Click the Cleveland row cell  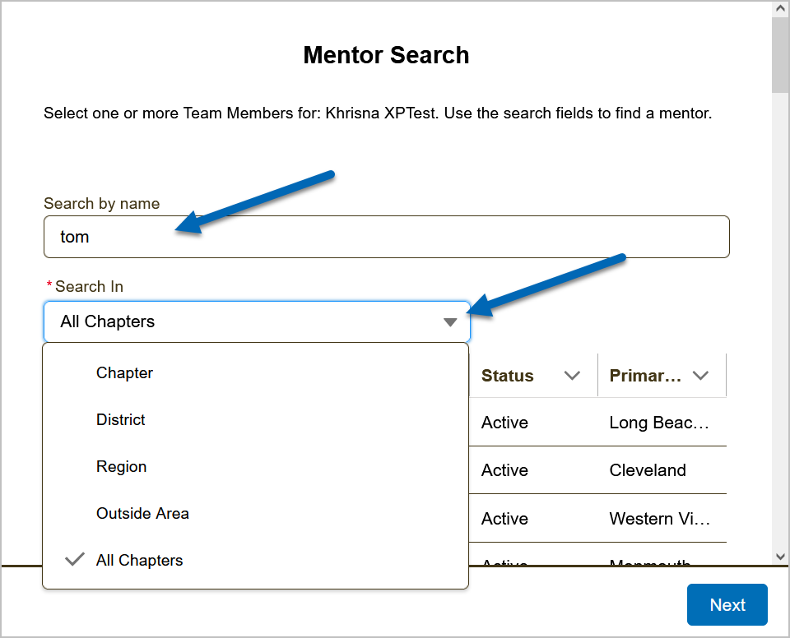648,470
